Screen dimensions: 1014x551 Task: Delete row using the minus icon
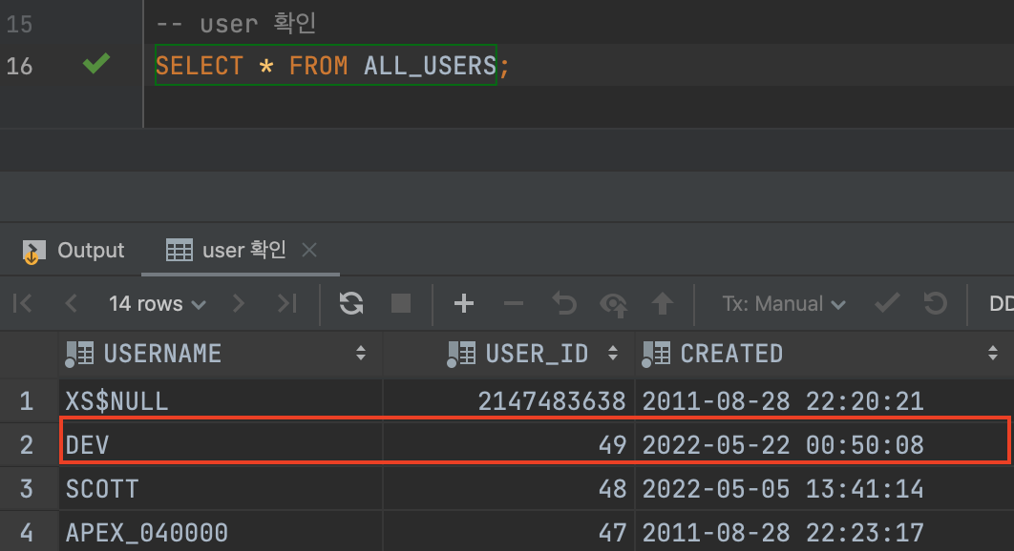coord(514,303)
